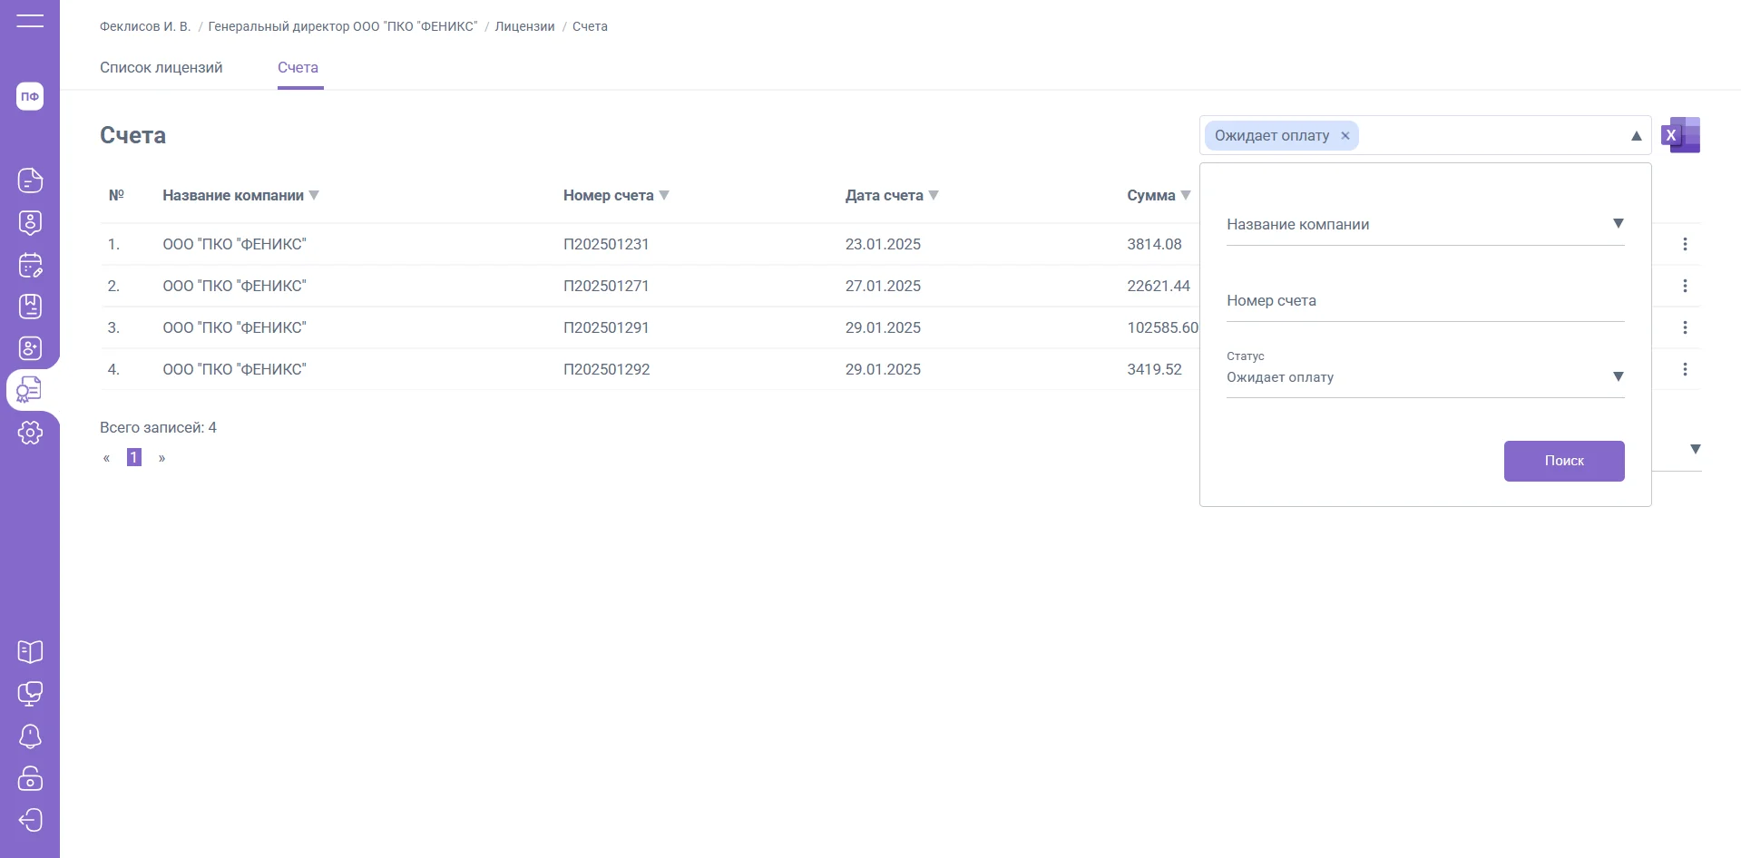Open the hamburger menu in sidebar

(x=30, y=21)
